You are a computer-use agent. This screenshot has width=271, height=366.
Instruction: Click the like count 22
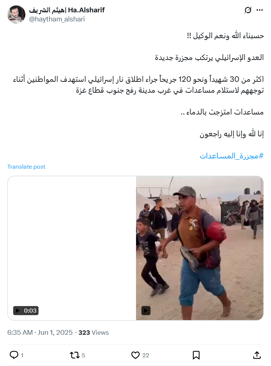[145, 355]
